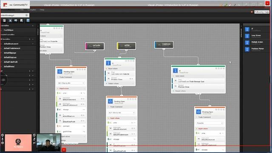The height and width of the screenshot is (153, 272).
Task: Select the onCandle event block
Action: [95, 46]
